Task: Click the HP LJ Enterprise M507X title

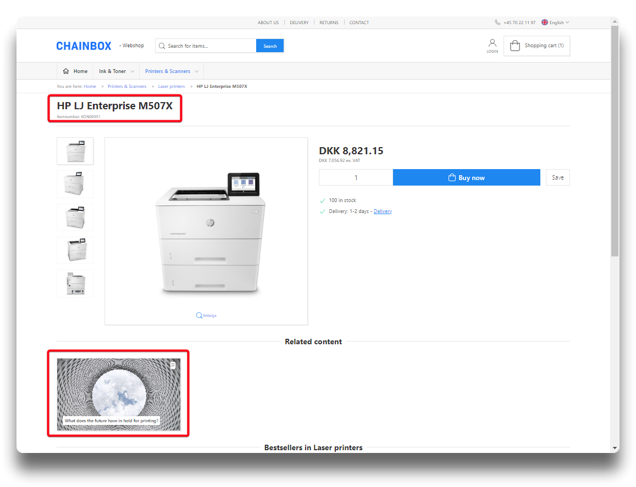Action: click(115, 106)
